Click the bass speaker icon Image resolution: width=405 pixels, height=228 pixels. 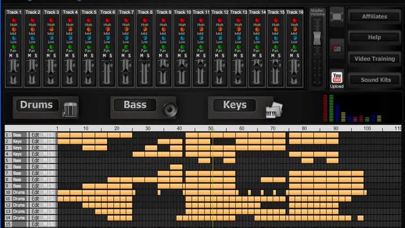[170, 110]
